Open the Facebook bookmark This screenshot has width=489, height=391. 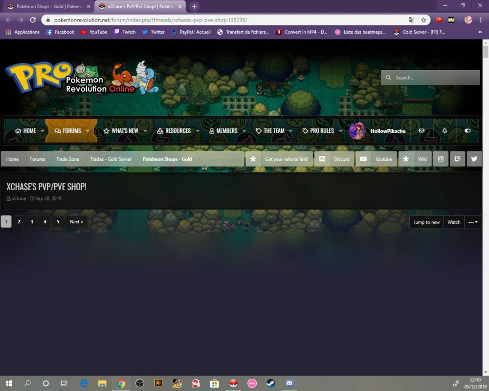pyautogui.click(x=60, y=32)
